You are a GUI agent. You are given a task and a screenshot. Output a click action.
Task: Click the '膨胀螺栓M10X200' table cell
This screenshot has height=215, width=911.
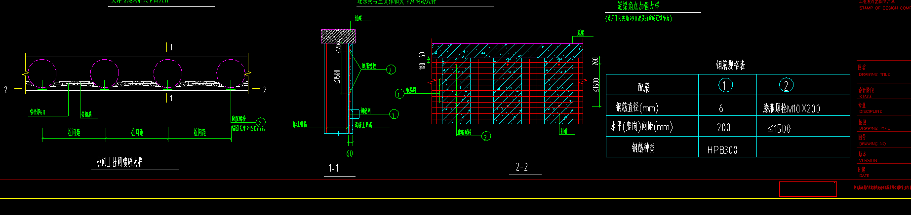pos(792,108)
